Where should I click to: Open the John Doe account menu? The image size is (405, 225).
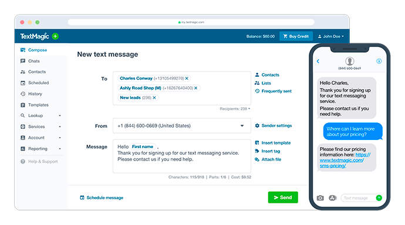331,36
